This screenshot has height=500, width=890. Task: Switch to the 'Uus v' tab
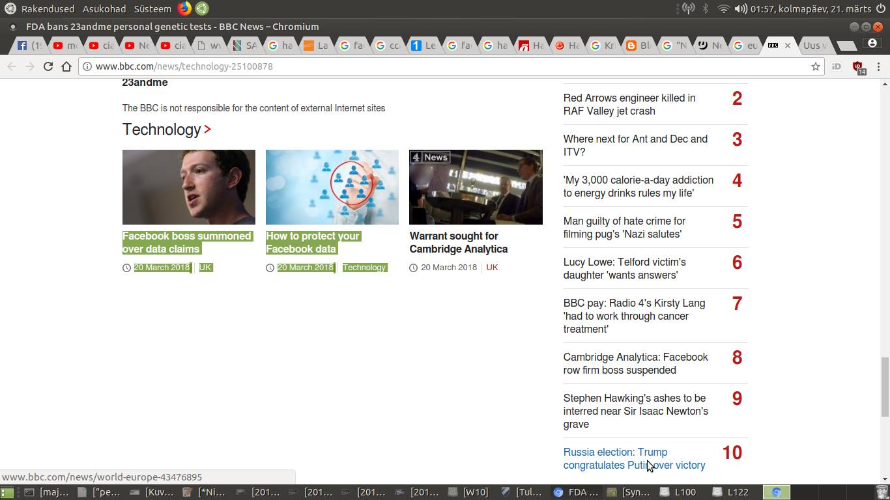814,46
